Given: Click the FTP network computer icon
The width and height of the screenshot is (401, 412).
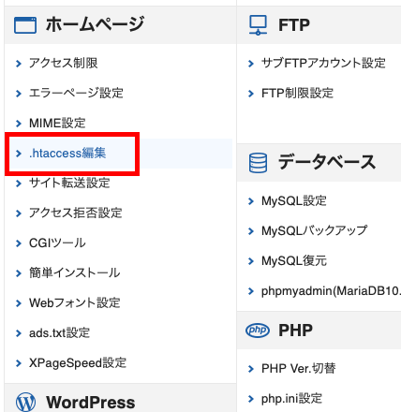Looking at the screenshot, I should (x=258, y=25).
